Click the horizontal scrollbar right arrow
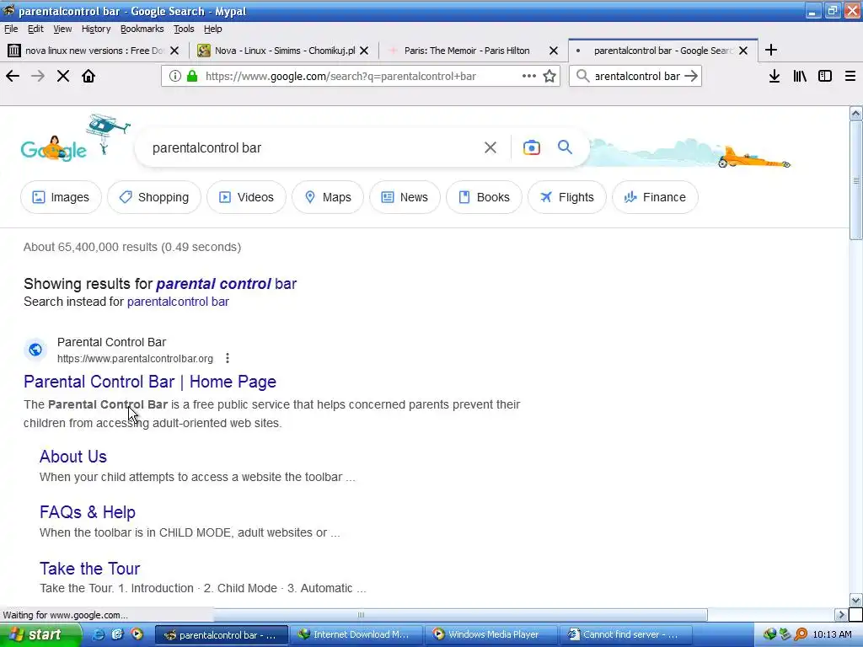 click(x=841, y=614)
